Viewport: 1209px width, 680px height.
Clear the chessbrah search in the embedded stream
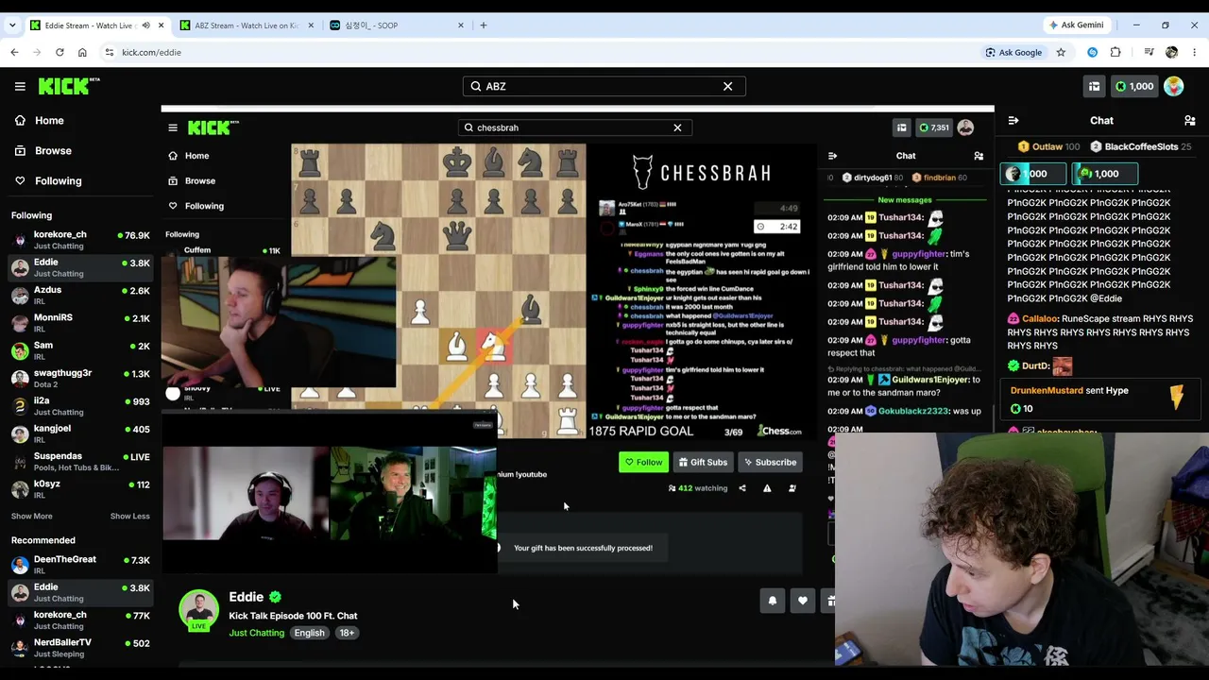(677, 127)
